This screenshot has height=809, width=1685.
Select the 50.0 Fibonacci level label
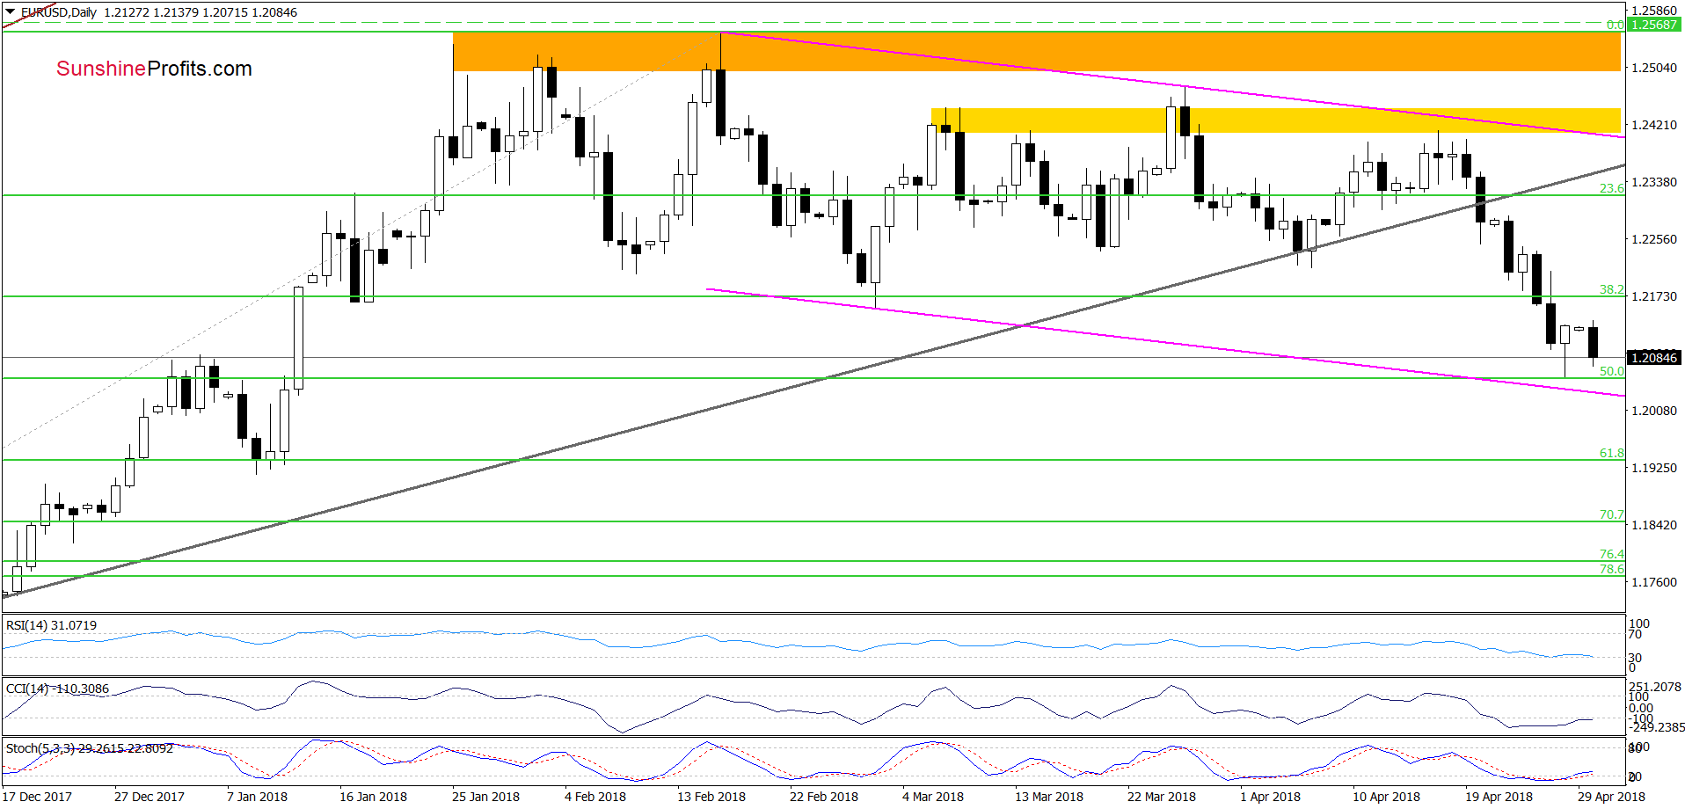click(x=1611, y=371)
